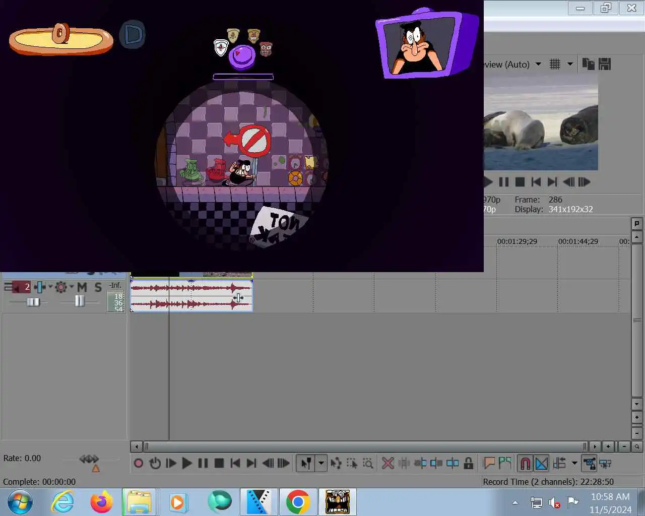Go to end from the preview panel
Viewport: 645px width, 516px height.
tap(552, 182)
